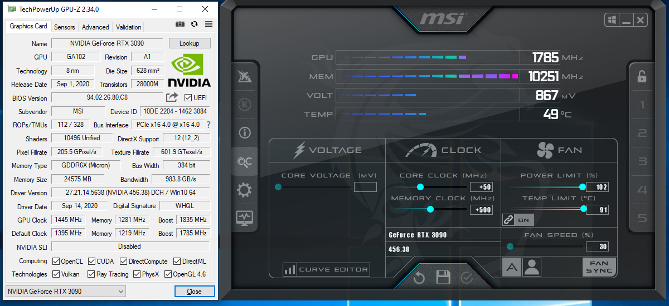Screen dimensions: 669x306
Task: Toggle the UEFI checkbox
Action: pos(188,98)
